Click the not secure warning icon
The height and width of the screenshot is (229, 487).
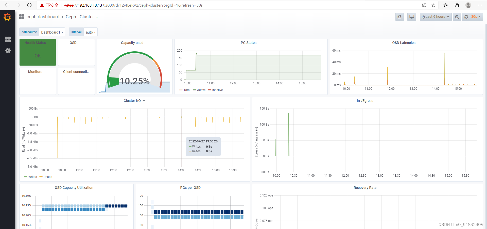pos(42,5)
